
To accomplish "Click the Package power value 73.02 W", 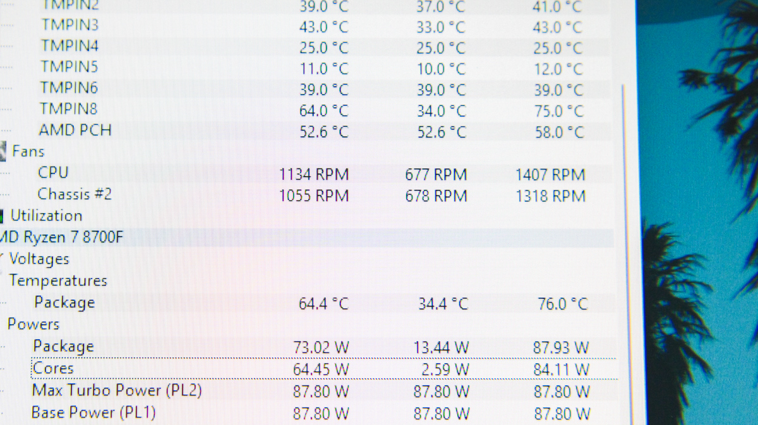I will (322, 347).
